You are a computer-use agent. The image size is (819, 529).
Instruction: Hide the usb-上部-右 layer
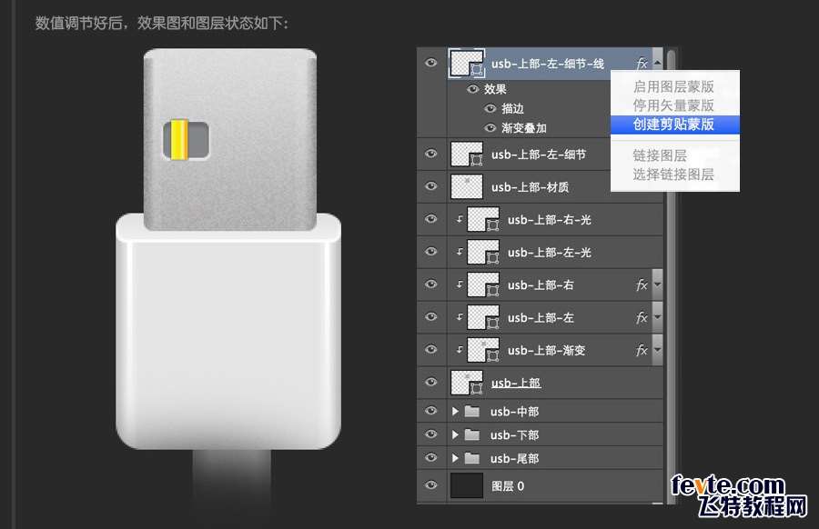[x=431, y=284]
